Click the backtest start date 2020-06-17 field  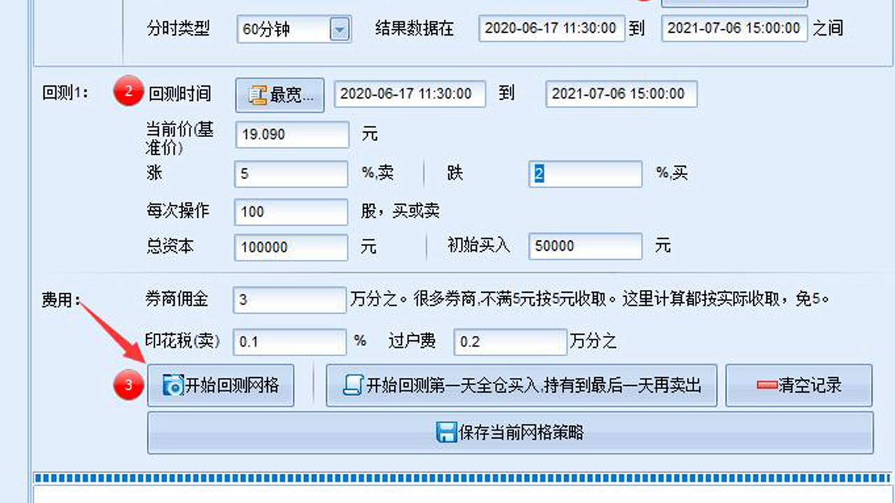[410, 94]
